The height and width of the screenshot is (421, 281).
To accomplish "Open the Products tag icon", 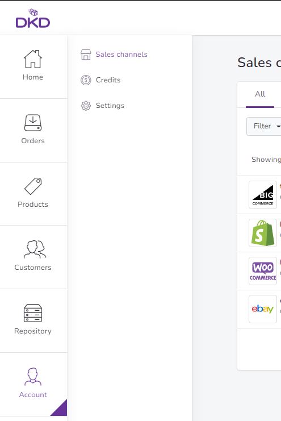I will (x=33, y=186).
